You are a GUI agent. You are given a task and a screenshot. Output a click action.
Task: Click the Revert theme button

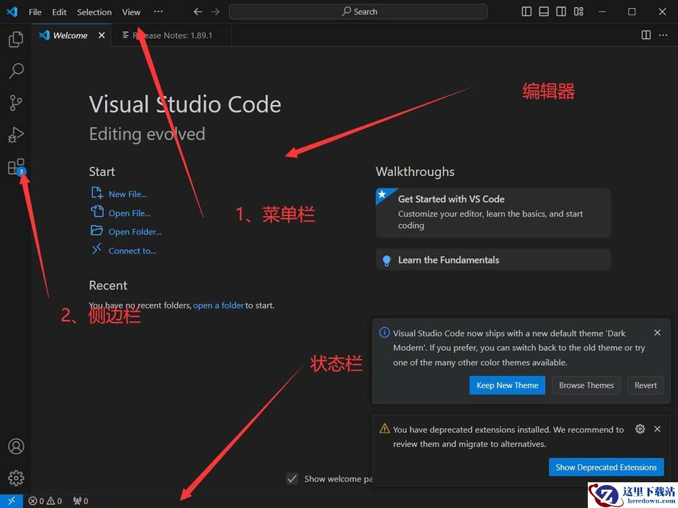click(645, 385)
